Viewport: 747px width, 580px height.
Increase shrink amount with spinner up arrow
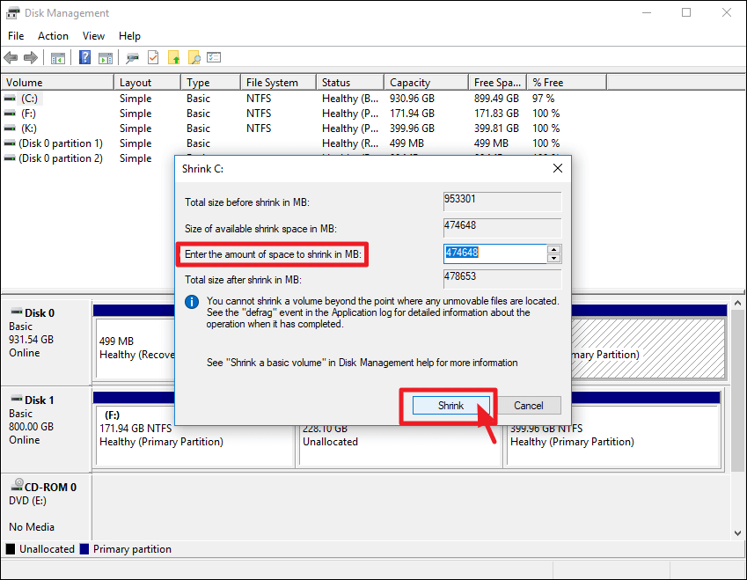[553, 250]
